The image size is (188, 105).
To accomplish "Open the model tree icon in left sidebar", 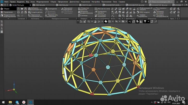I will [2, 22].
